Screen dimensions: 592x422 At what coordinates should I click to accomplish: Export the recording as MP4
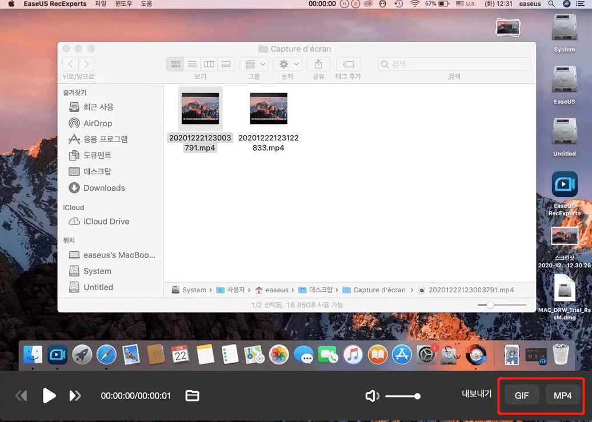[x=562, y=396]
